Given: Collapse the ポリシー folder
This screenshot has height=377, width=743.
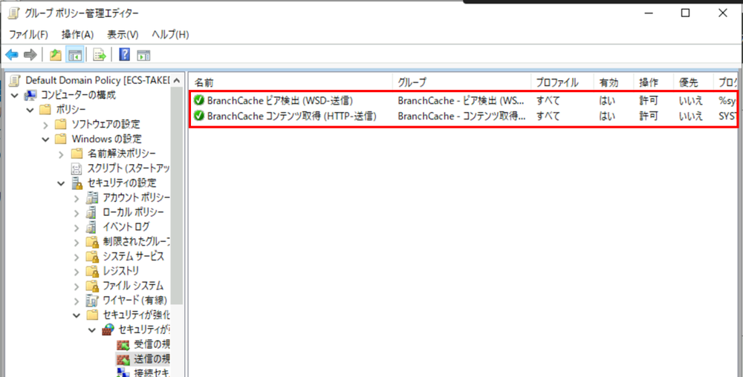Looking at the screenshot, I should (x=30, y=111).
